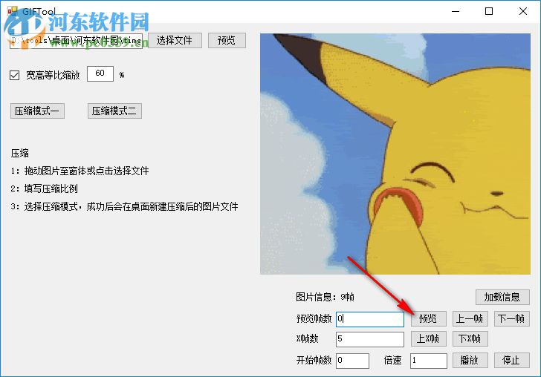Image resolution: width=541 pixels, height=377 pixels.
Task: Click the GIFTool app icon in title bar
Action: point(13,11)
